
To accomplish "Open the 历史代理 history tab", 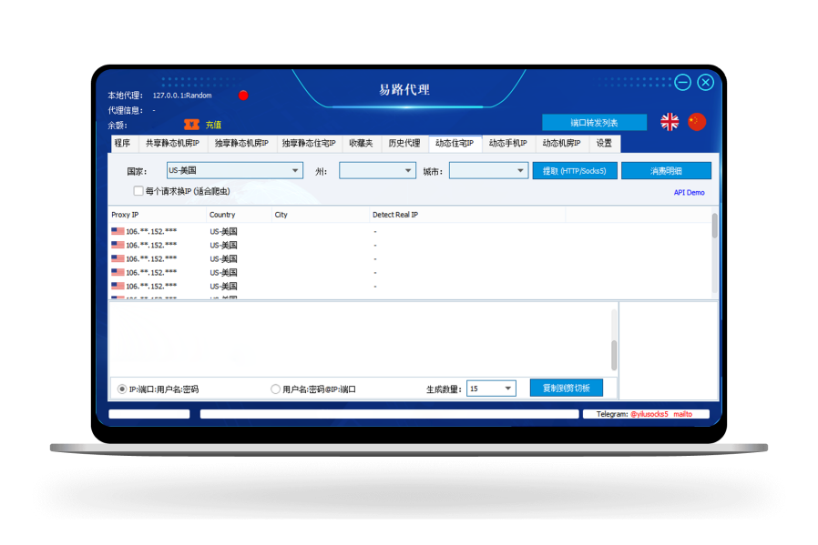I will click(x=404, y=143).
